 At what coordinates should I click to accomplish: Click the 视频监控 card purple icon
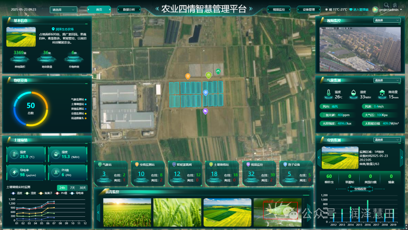[248, 164]
